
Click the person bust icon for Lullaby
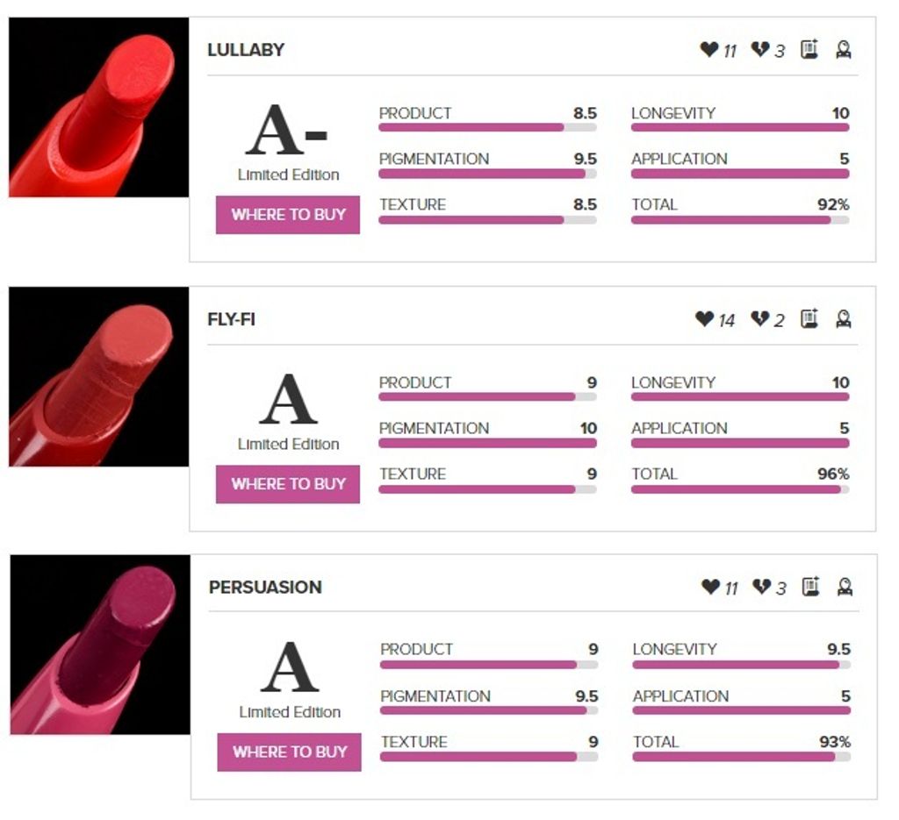844,50
